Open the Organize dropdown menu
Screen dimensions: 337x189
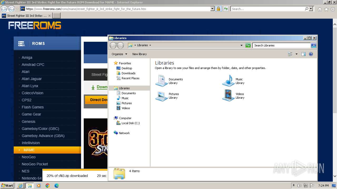(119, 54)
